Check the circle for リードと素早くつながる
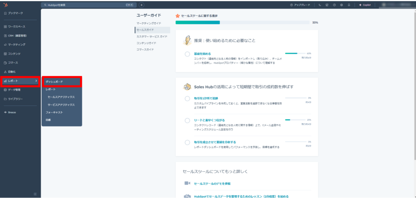 pyautogui.click(x=187, y=121)
